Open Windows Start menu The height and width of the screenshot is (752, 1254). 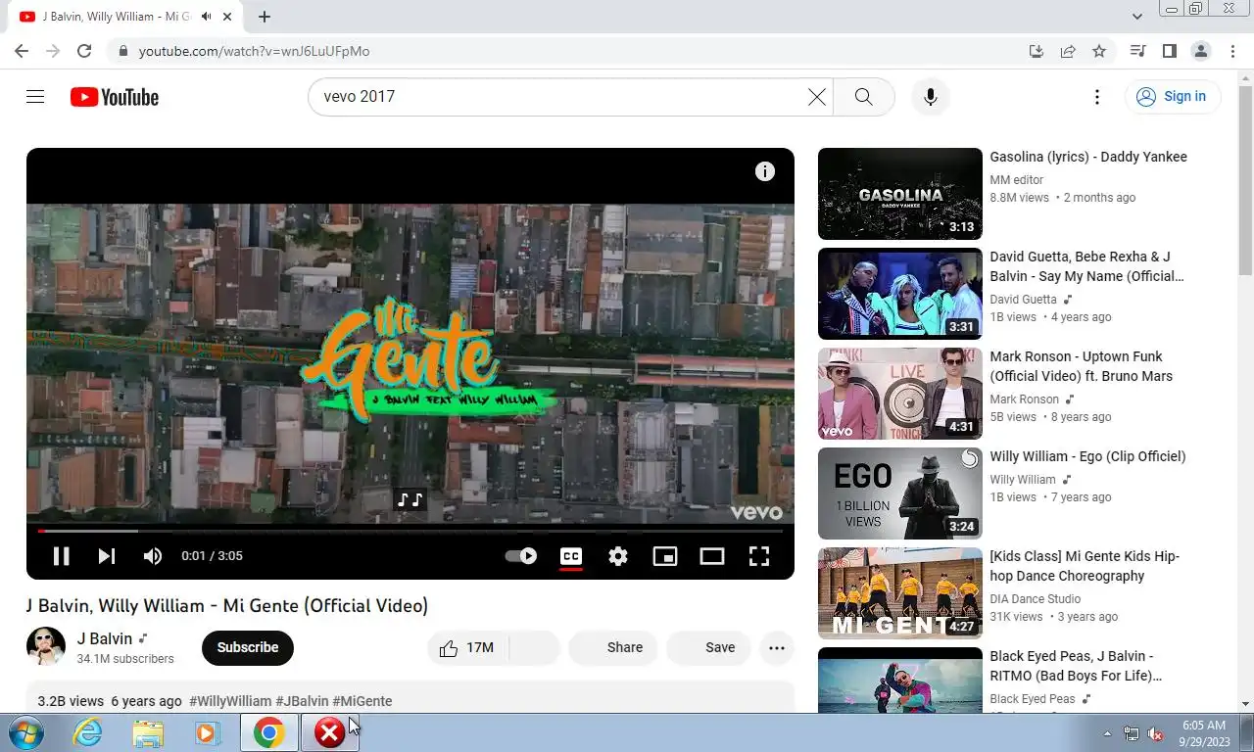[x=26, y=732]
